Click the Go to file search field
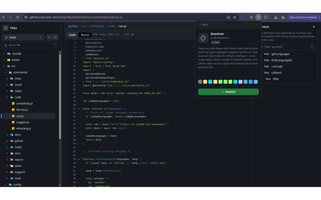321x200 pixels. 30,45
